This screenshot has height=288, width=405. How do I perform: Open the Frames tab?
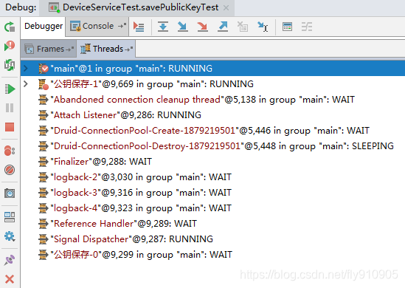(x=49, y=49)
